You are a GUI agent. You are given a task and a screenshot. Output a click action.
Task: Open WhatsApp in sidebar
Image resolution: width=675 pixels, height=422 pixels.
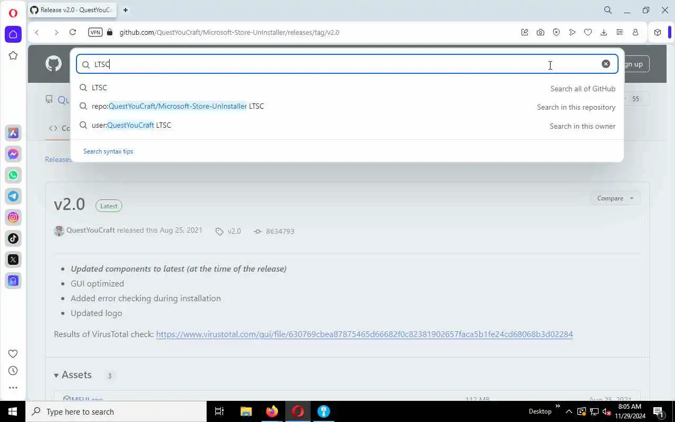(13, 175)
